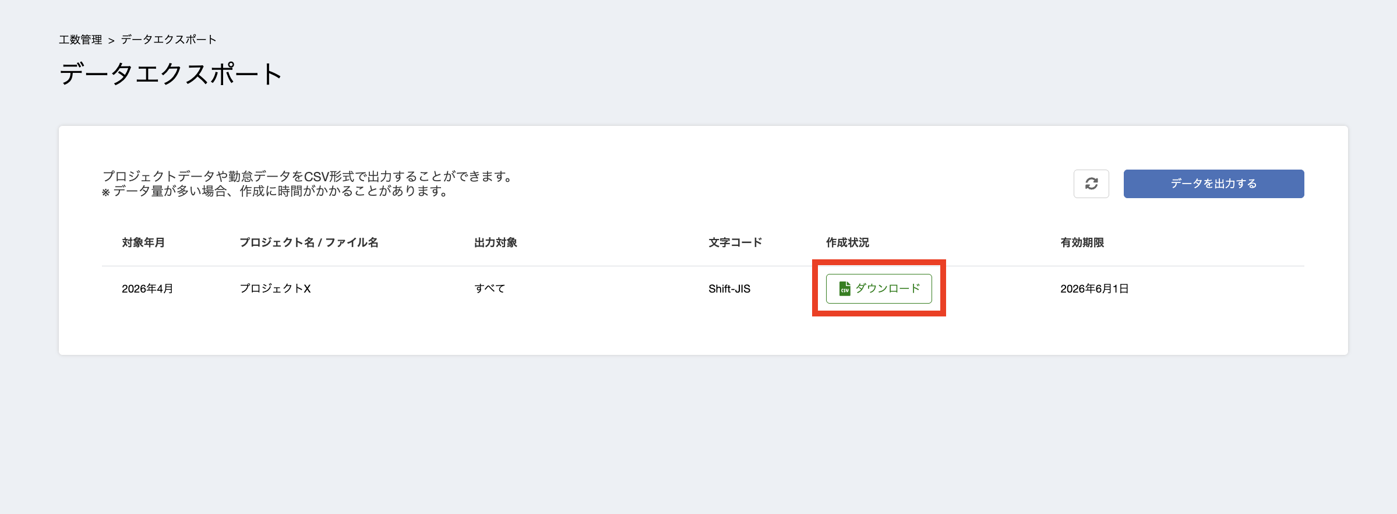This screenshot has width=1397, height=514.
Task: Click the refresh icon button
Action: point(1091,184)
